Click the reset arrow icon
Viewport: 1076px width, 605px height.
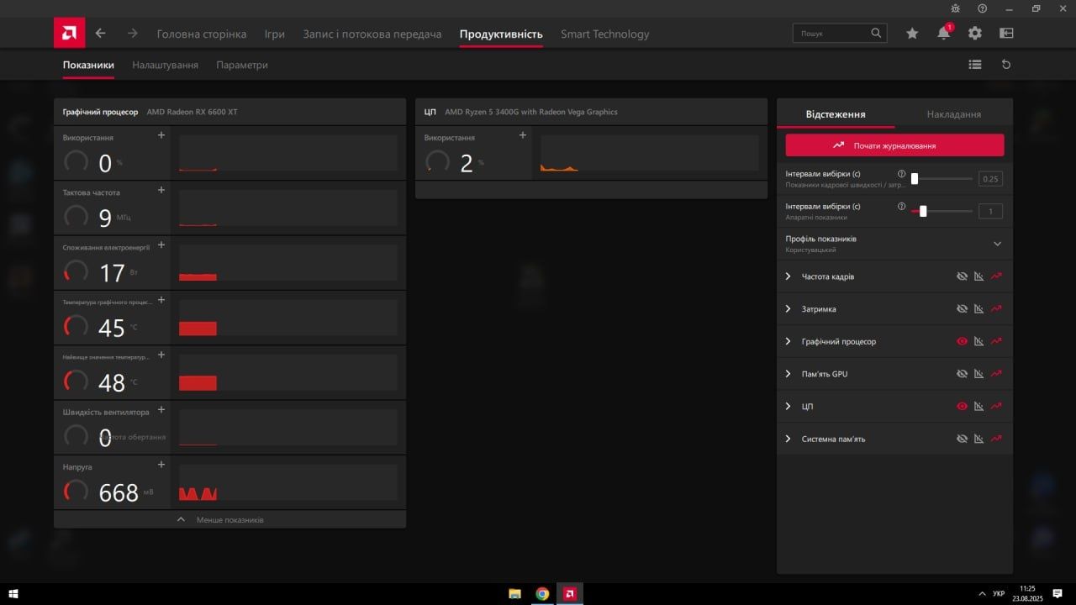[1006, 64]
